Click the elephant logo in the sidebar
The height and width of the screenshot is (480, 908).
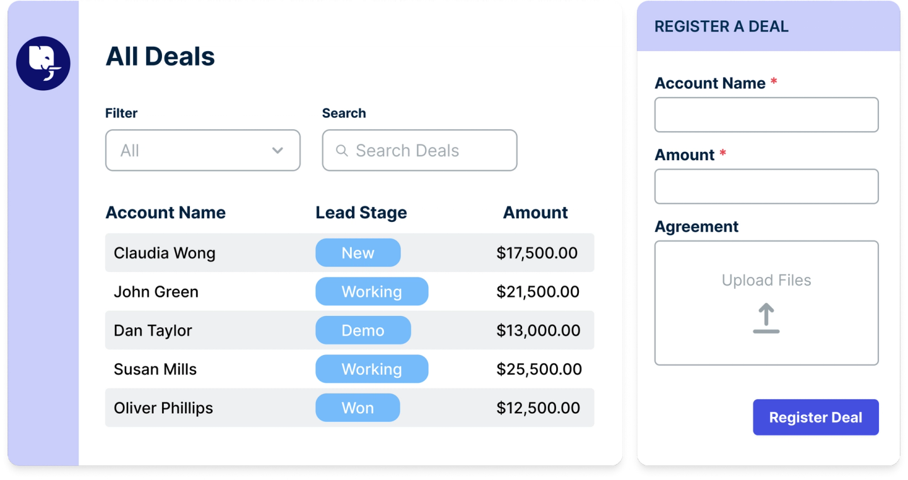coord(43,63)
